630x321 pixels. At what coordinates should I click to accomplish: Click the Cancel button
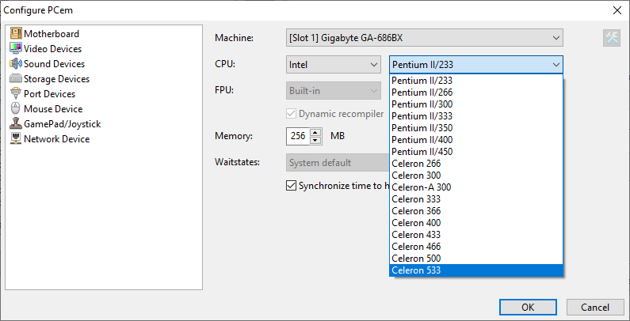tap(595, 307)
